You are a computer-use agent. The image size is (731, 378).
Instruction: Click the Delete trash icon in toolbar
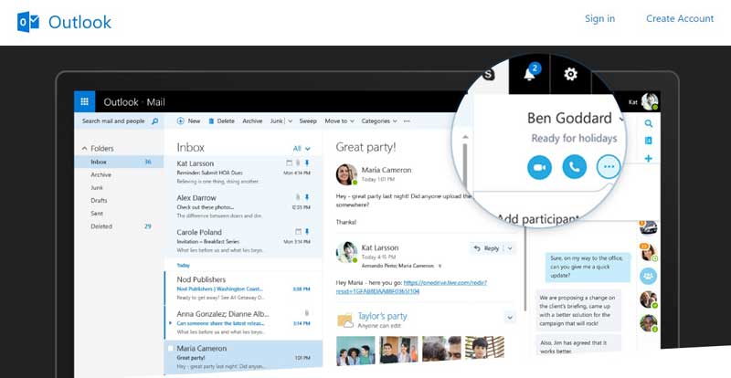tap(211, 121)
